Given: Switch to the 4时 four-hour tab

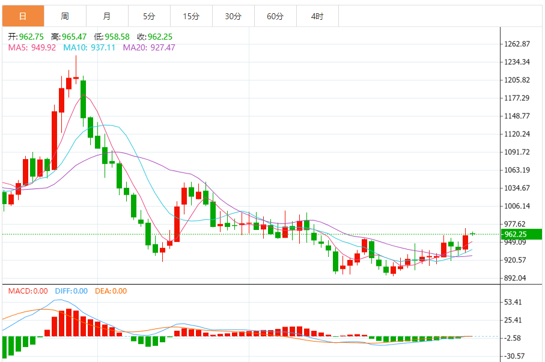Looking at the screenshot, I should point(317,16).
